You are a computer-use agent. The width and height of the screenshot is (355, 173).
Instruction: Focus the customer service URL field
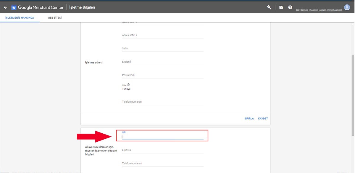click(163, 137)
